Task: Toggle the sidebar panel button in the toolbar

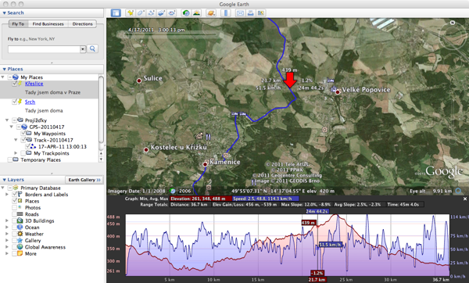Action: click(x=116, y=13)
